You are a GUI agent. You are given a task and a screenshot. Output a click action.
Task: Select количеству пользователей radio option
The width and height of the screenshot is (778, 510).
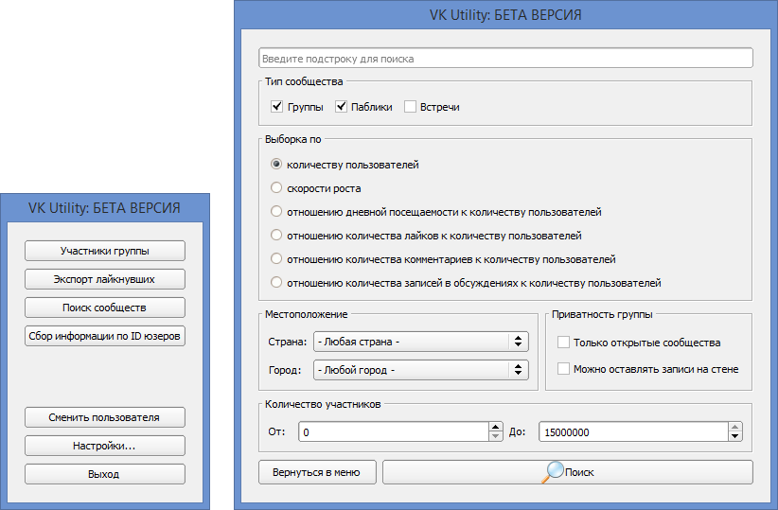click(x=276, y=164)
